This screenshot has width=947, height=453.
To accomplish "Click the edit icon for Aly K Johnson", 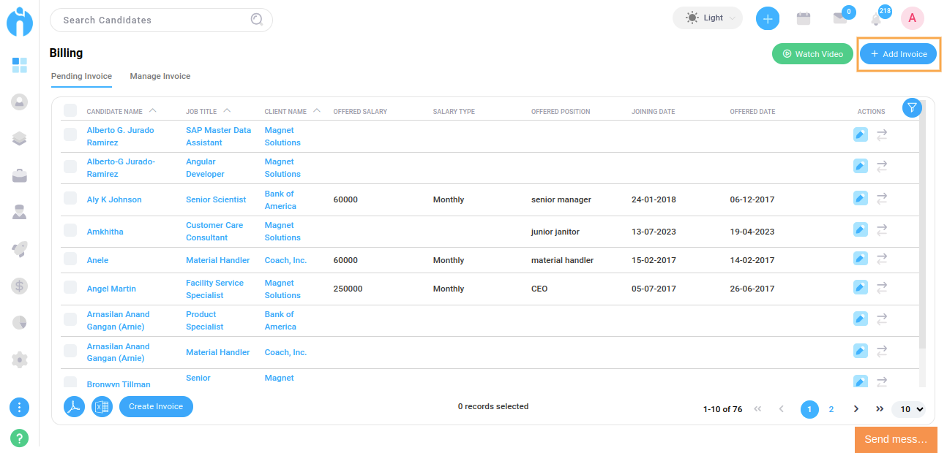I will (x=861, y=198).
